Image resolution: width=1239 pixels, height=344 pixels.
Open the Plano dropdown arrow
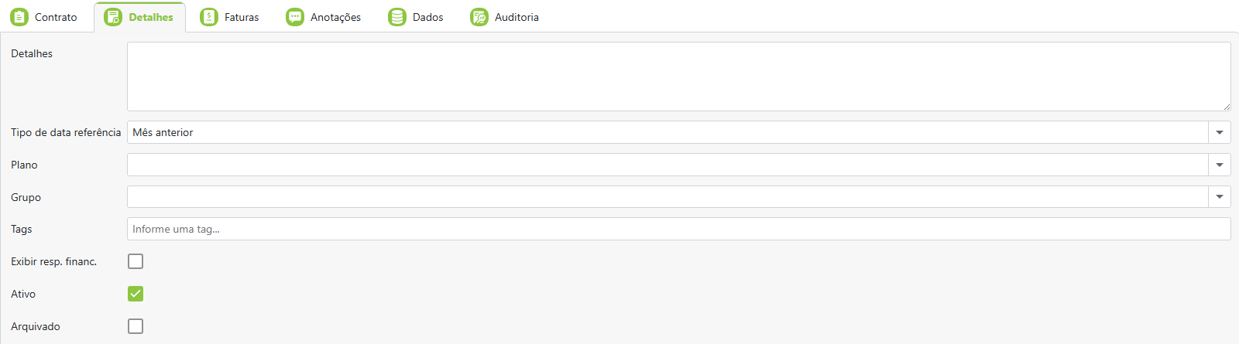pyautogui.click(x=1220, y=165)
